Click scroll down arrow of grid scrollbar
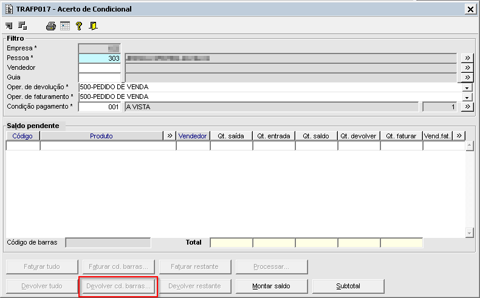 pyautogui.click(x=469, y=233)
